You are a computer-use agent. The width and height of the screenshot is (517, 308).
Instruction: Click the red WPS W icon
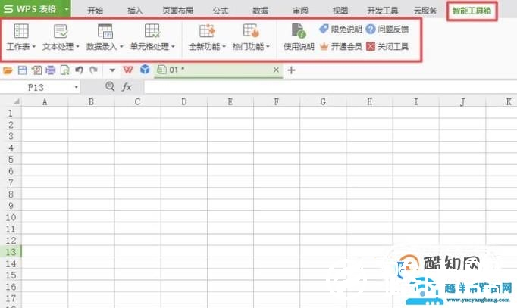pos(128,70)
